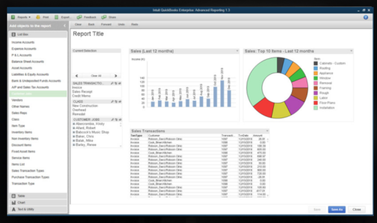Select P & L Accounts list item
The width and height of the screenshot is (377, 223).
click(22, 55)
